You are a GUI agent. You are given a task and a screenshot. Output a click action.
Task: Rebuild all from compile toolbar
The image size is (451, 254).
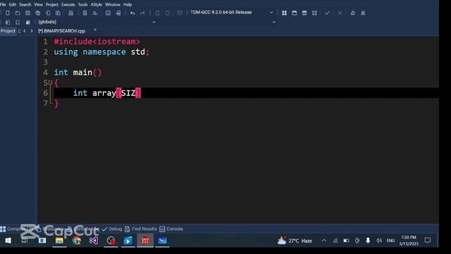(x=314, y=13)
